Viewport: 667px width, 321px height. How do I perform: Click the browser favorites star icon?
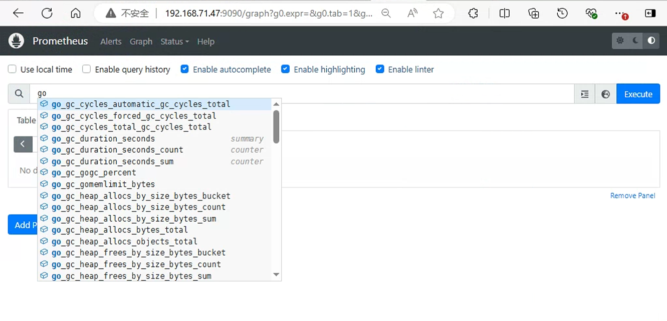[x=438, y=13]
